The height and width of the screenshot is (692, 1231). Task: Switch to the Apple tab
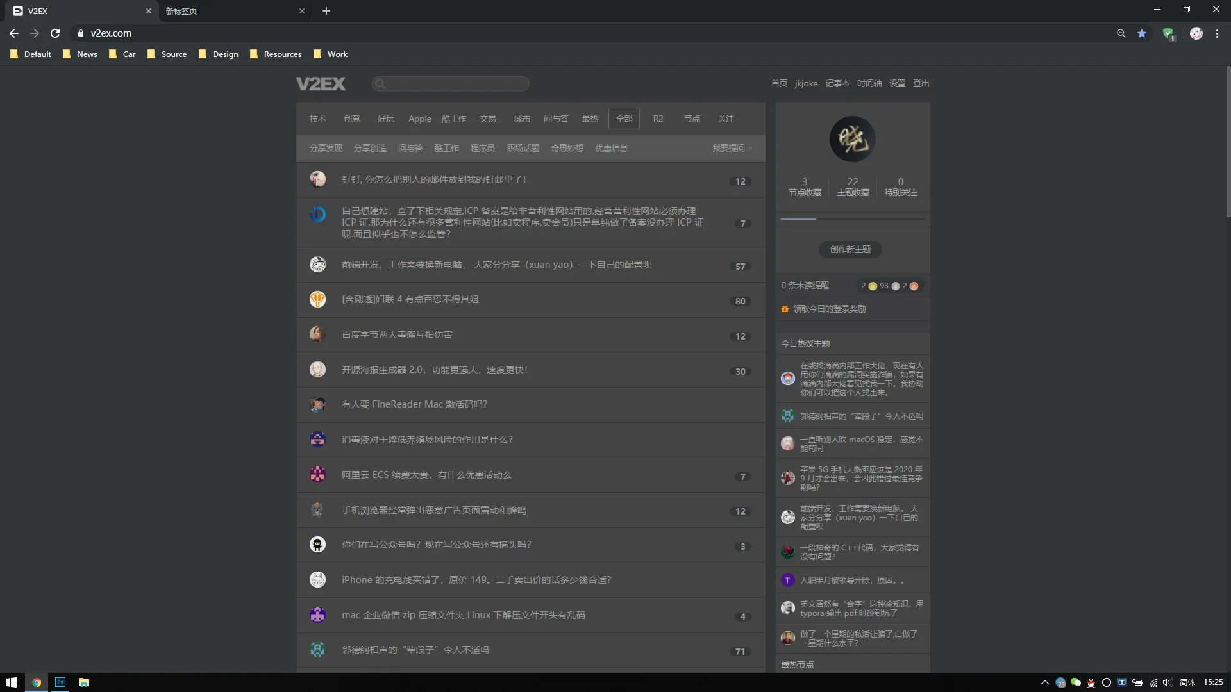click(419, 119)
